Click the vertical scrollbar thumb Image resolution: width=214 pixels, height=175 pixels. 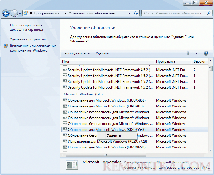pyautogui.click(x=210, y=68)
